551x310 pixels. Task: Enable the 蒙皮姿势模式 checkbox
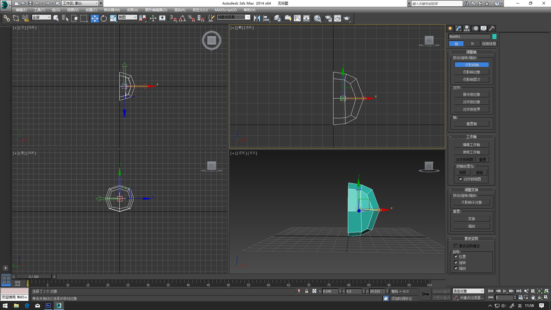point(456,246)
